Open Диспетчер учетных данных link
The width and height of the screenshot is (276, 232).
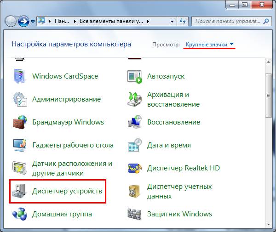(179, 191)
